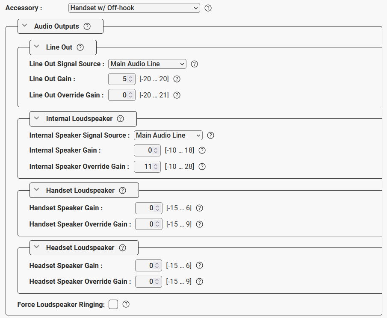Image resolution: width=387 pixels, height=318 pixels.
Task: Click help icon for Internal Speaker Override Gain
Action: (x=202, y=167)
